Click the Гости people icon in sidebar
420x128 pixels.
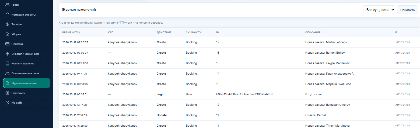[x=8, y=5]
